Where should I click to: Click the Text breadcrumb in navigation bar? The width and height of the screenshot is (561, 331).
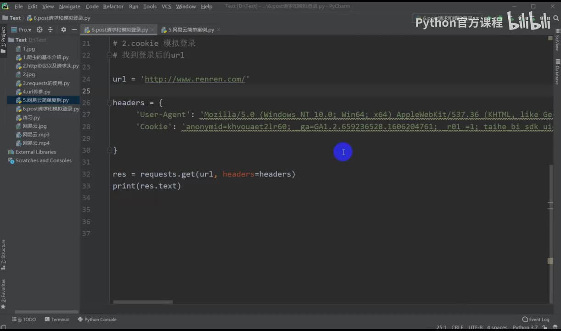tap(12, 18)
